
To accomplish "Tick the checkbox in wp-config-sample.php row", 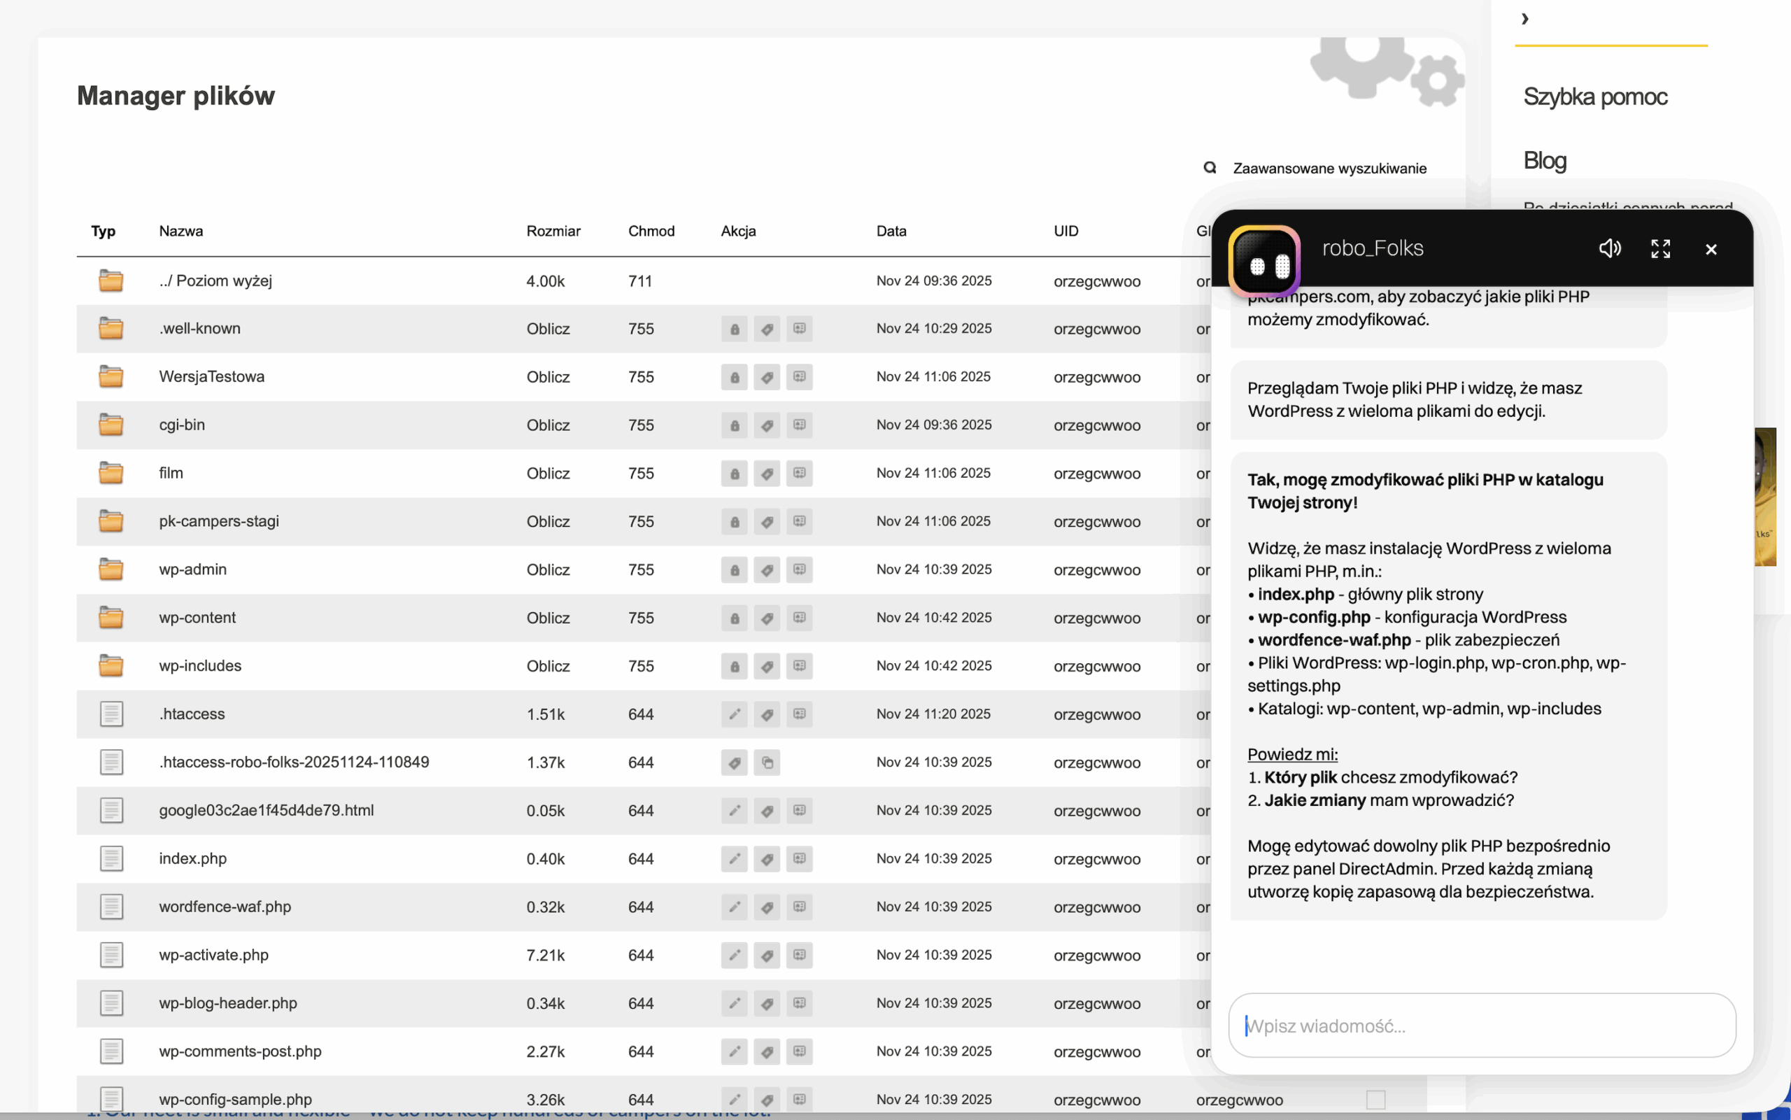I will tap(1375, 1099).
